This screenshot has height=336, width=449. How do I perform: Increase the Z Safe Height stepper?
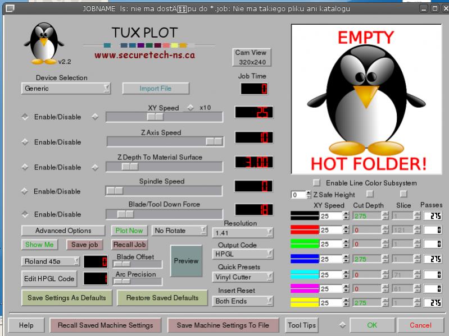(308, 192)
